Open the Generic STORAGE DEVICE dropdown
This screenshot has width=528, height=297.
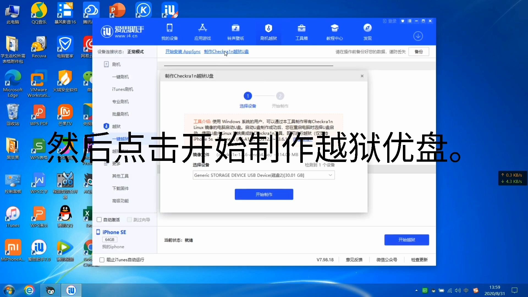point(264,175)
